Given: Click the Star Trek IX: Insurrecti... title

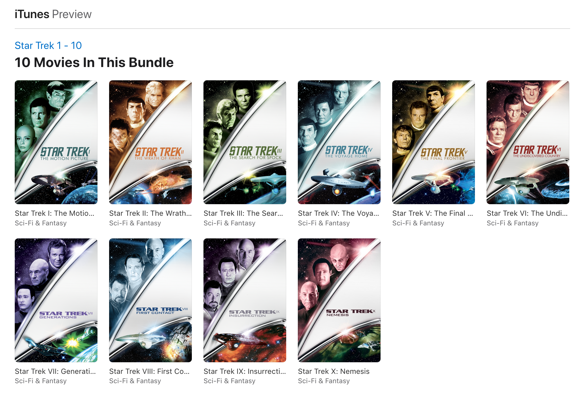Looking at the screenshot, I should [245, 371].
